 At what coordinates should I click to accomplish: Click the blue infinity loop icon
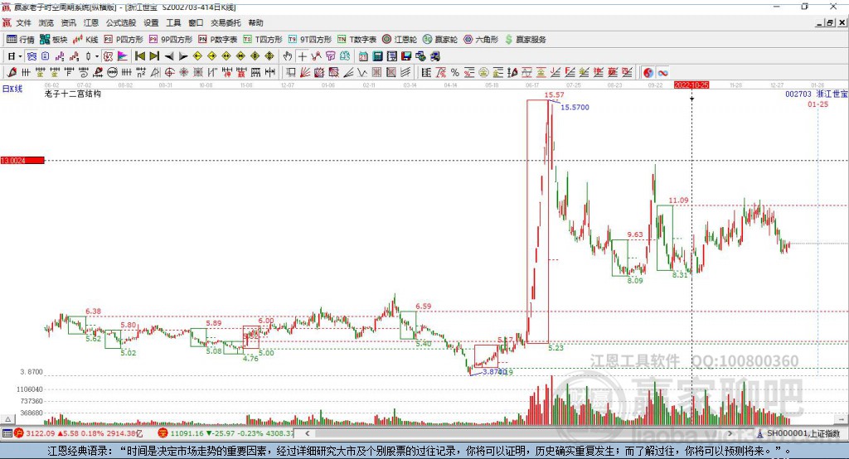pyautogui.click(x=662, y=73)
